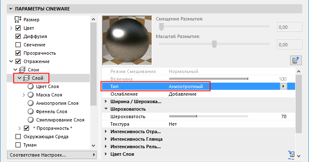
Task: Click the Масштаб Размытия value field
Action: coord(290,45)
